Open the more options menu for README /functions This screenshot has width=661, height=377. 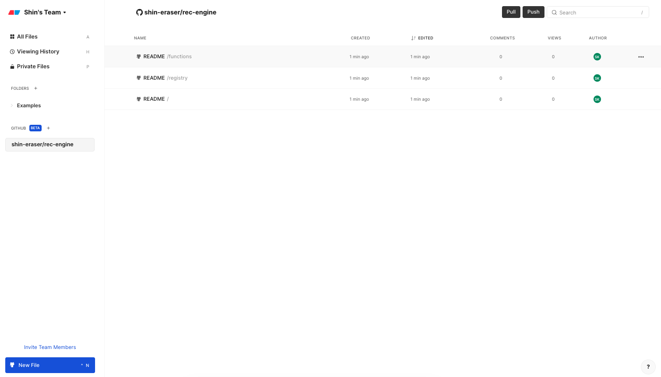641,57
